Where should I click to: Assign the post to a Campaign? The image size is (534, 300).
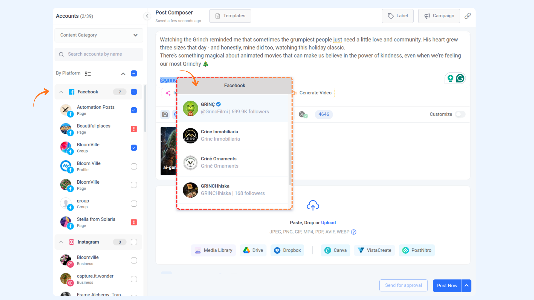[439, 16]
